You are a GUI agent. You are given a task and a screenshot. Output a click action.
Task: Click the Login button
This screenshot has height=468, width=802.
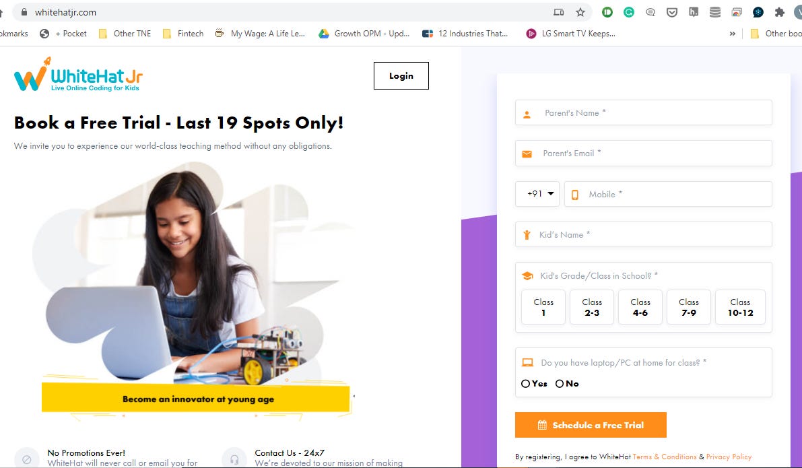(401, 75)
